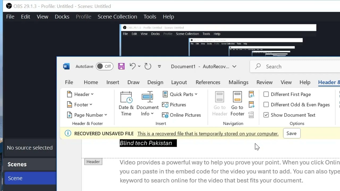Screen dimensions: 340x191
Task: Click the Go to Footer button
Action: coord(237,104)
